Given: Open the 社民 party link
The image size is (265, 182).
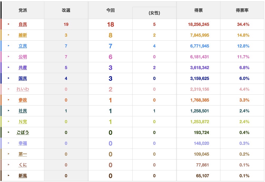Looking at the screenshot, I should [x=23, y=111].
